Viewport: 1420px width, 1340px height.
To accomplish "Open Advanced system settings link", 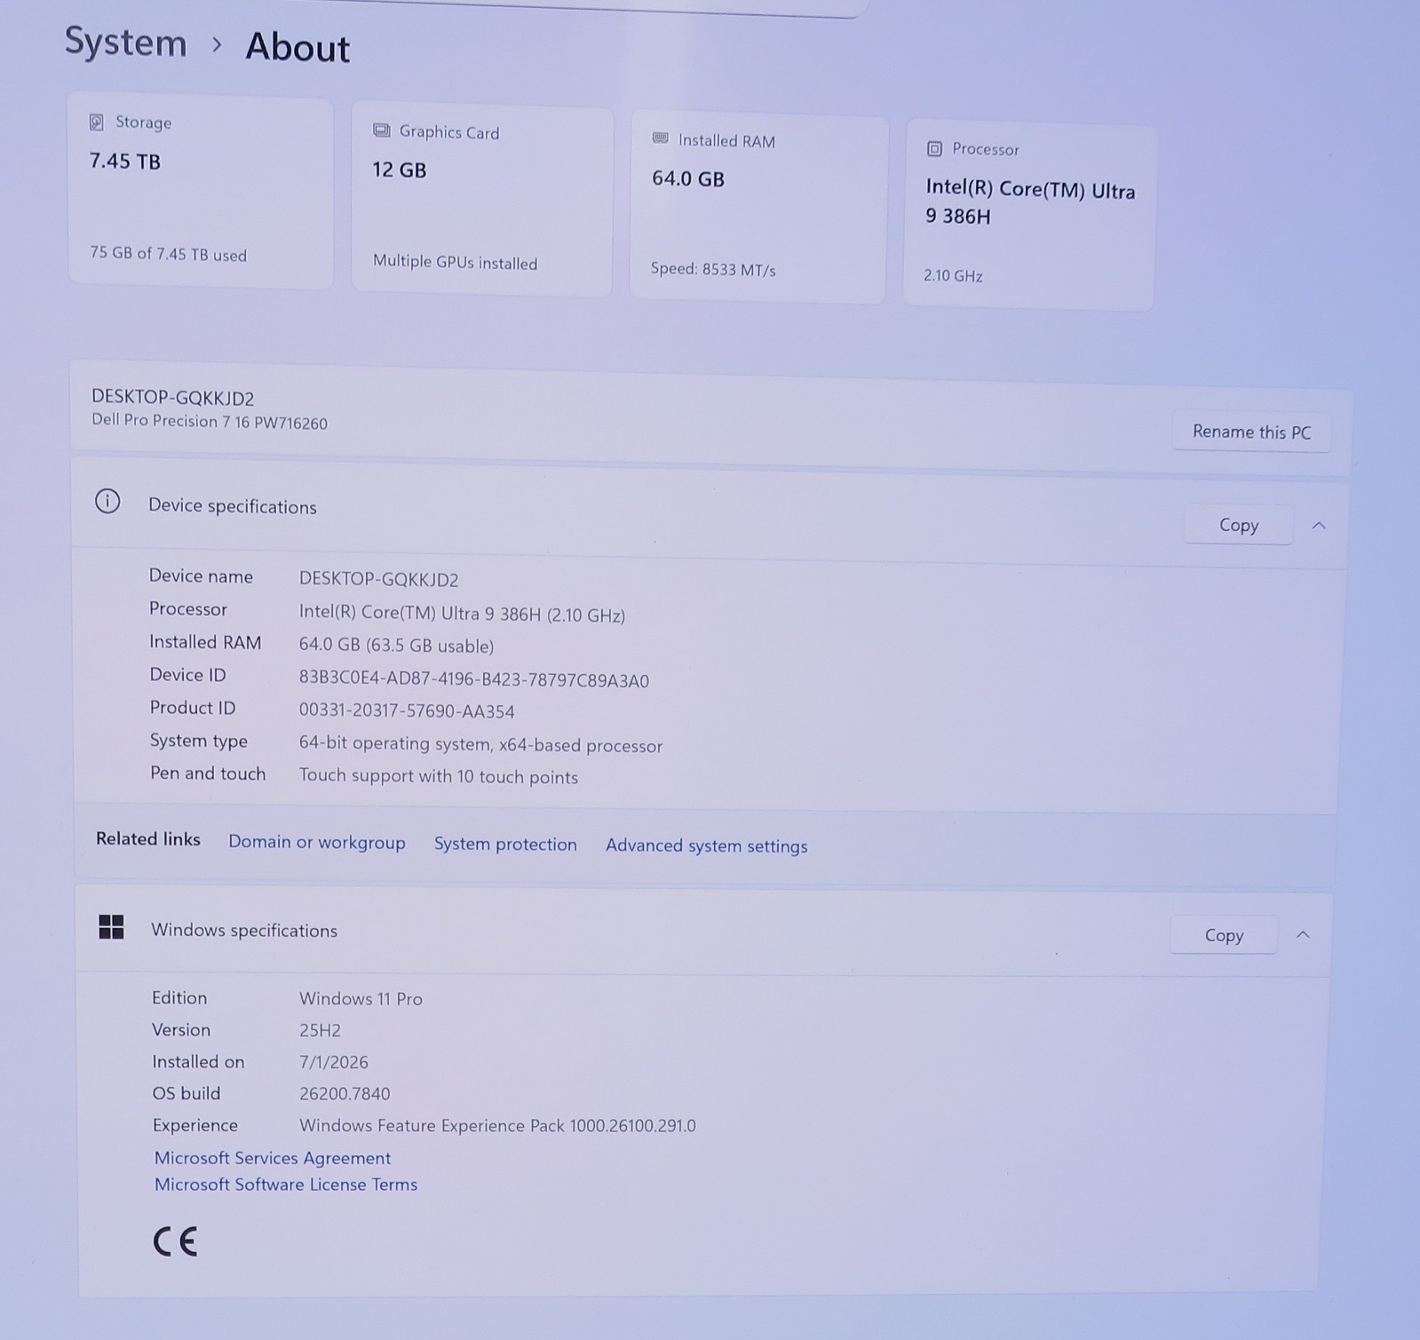I will 707,845.
